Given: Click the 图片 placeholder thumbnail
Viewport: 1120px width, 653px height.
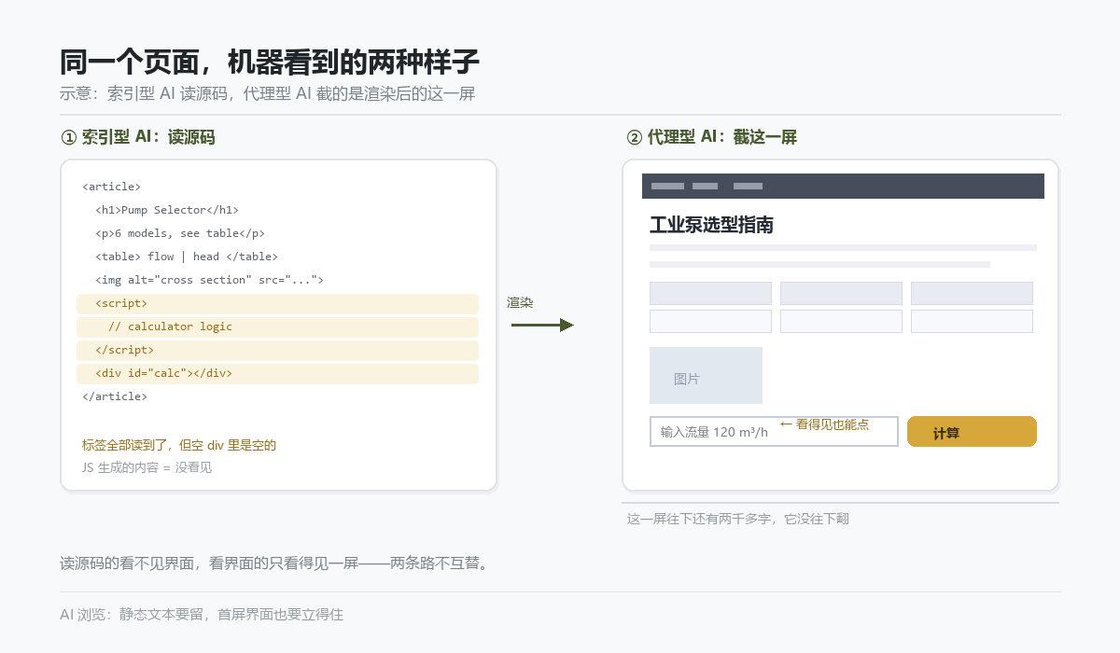Looking at the screenshot, I should click(706, 376).
